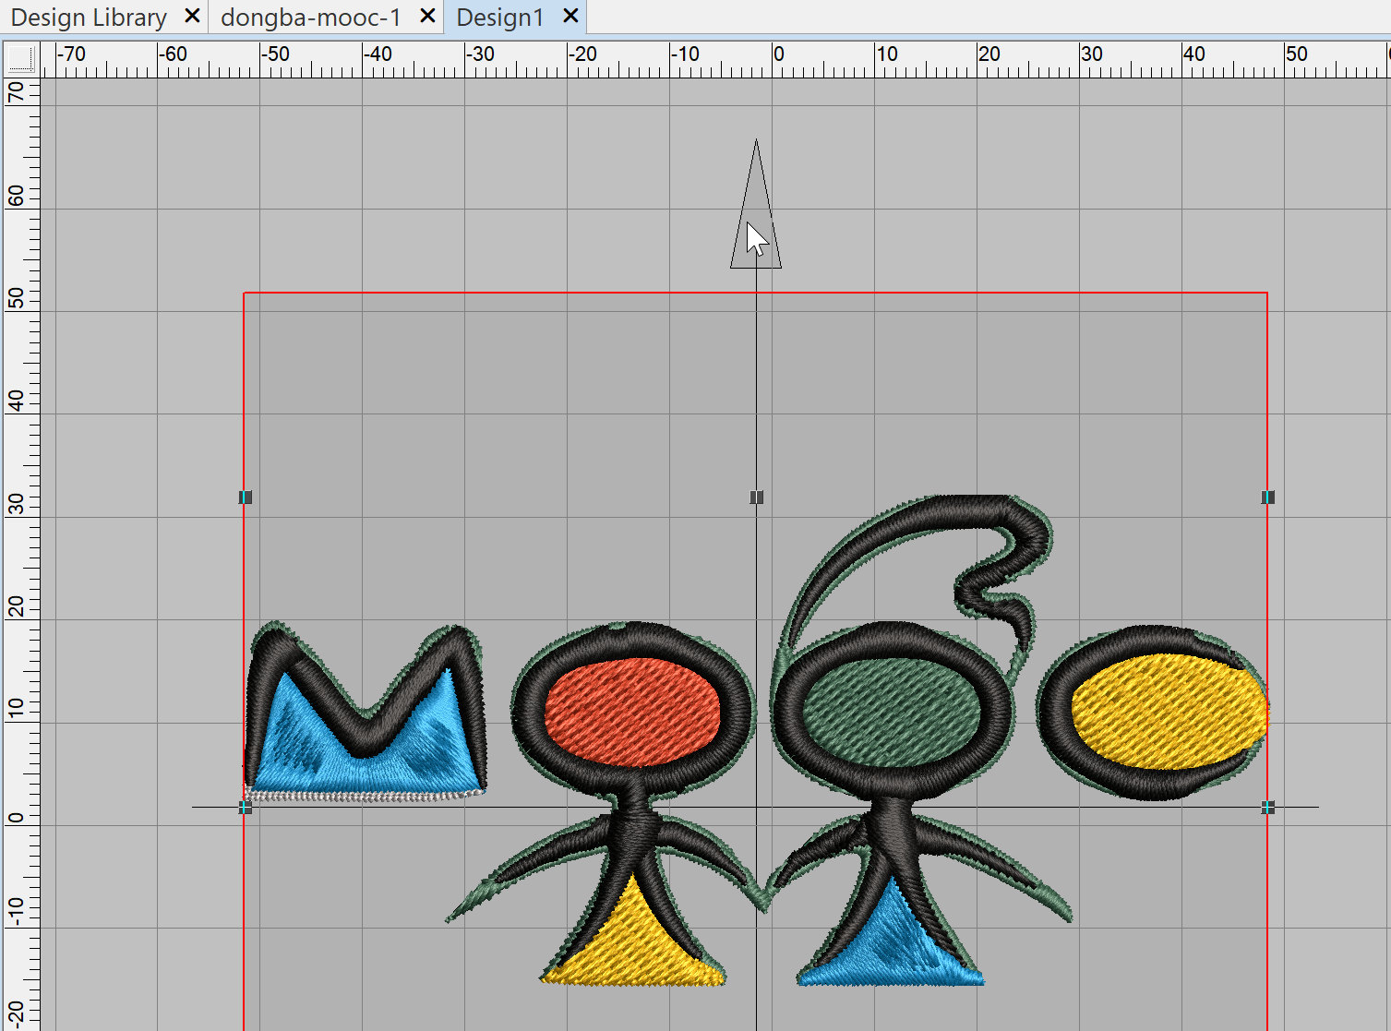Close the Design1 tab
The height and width of the screenshot is (1031, 1391).
pyautogui.click(x=570, y=16)
